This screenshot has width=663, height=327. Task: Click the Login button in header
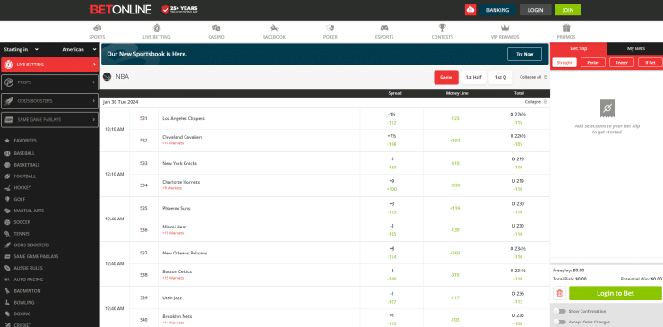[535, 10]
